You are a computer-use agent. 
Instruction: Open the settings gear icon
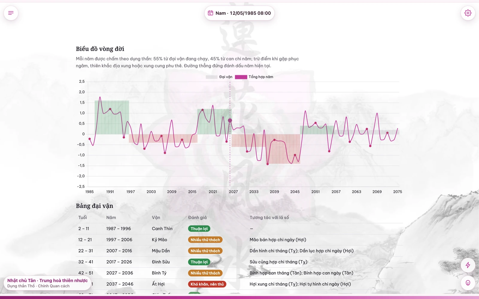point(468,13)
